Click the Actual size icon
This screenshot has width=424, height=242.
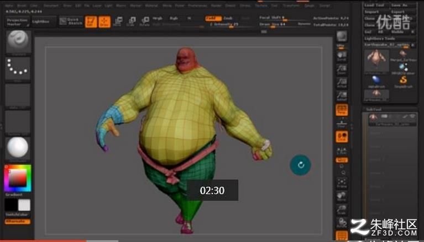pyautogui.click(x=342, y=83)
